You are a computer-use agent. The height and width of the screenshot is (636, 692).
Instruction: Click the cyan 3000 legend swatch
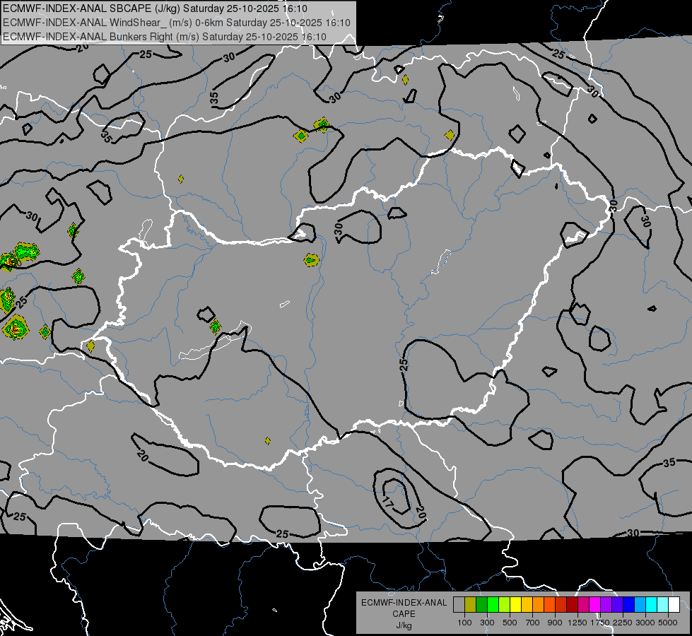click(652, 605)
